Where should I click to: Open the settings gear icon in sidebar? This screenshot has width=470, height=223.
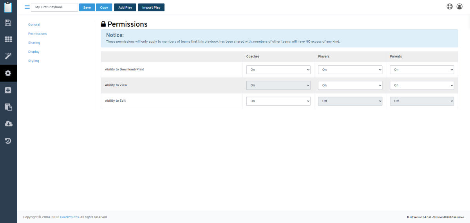click(8, 73)
